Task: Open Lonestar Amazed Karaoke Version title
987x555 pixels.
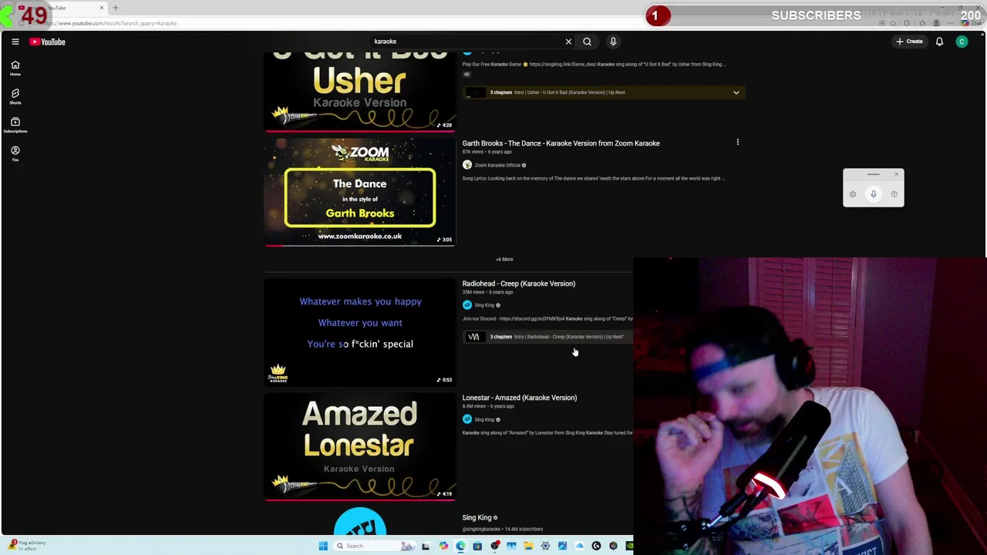Action: (519, 398)
